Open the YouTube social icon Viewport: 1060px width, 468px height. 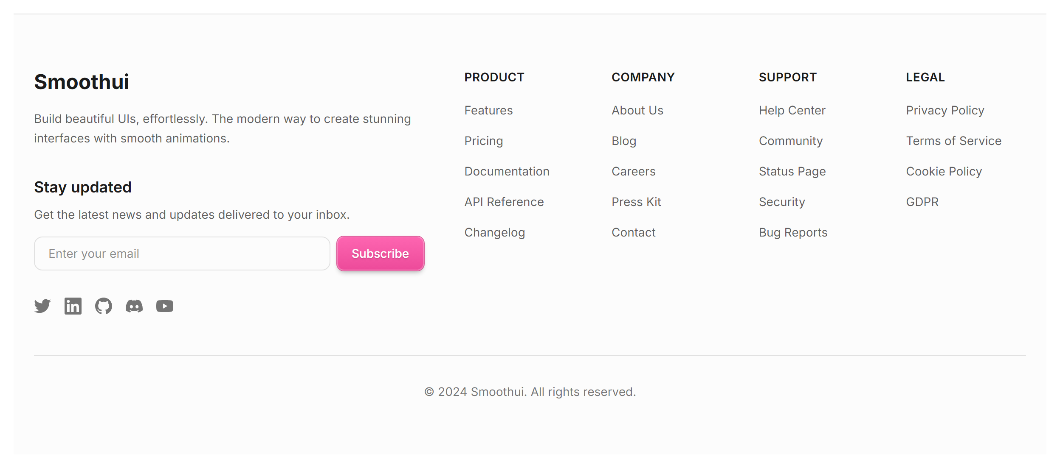[165, 306]
